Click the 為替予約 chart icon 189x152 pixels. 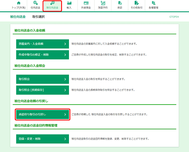103,3
